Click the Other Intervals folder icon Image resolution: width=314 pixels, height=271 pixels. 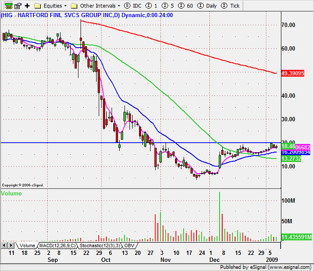(x=74, y=6)
